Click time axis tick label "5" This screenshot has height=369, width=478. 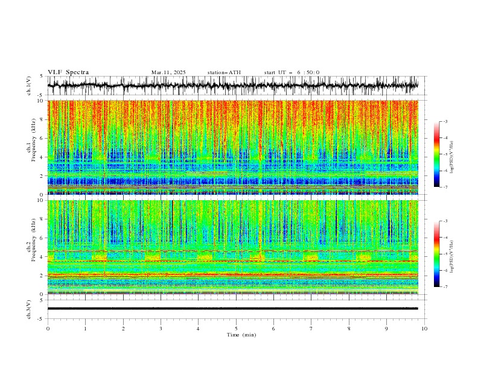236,329
